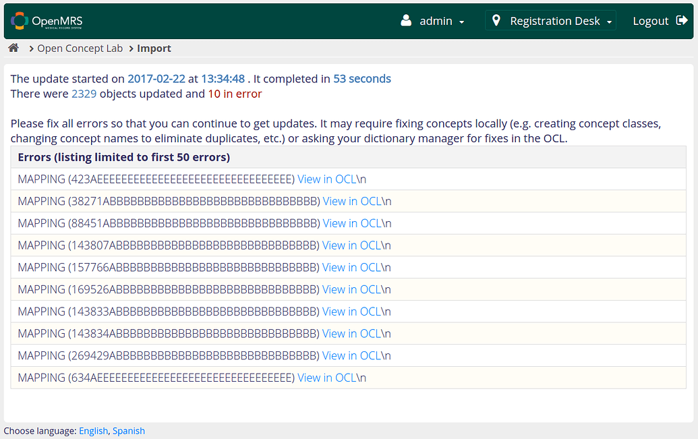Switch language to Spanish
698x439 pixels.
click(x=129, y=431)
